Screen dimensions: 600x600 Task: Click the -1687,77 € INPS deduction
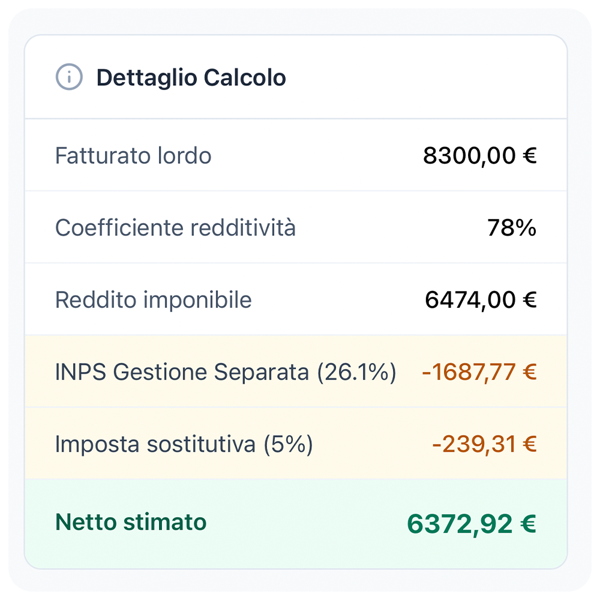pos(478,372)
